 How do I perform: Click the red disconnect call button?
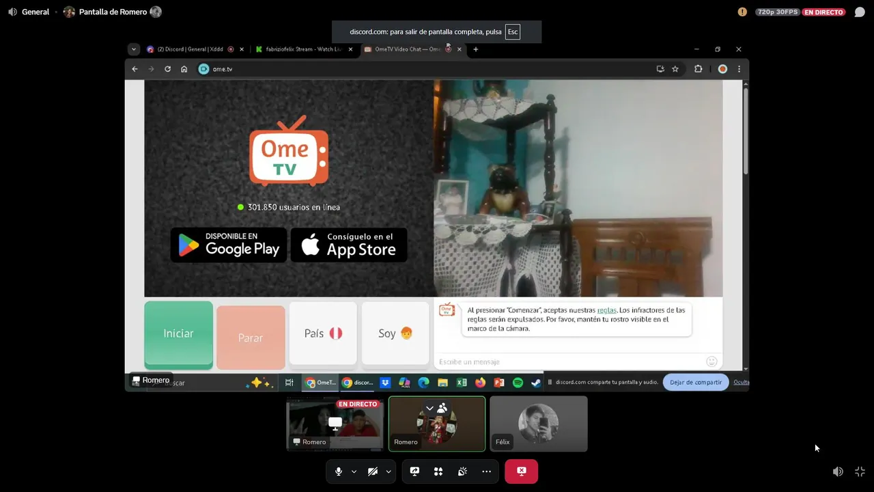[521, 471]
